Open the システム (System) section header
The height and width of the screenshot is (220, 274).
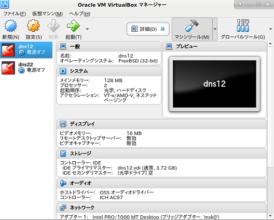click(109, 71)
